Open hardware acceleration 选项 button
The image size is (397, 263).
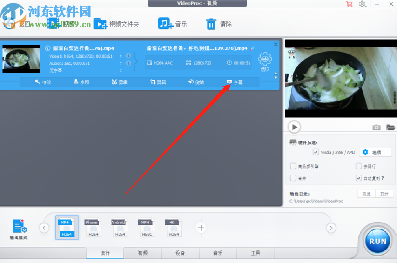375,152
